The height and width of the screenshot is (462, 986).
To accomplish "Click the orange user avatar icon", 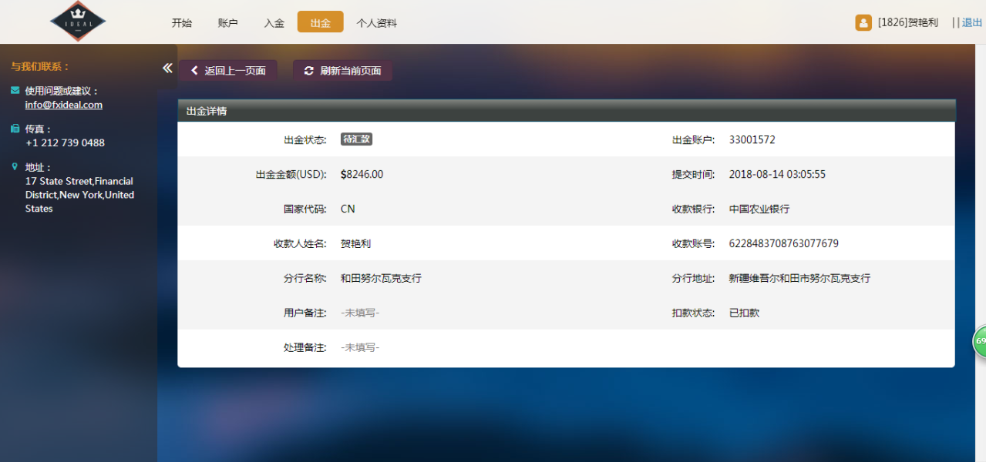I will click(863, 23).
